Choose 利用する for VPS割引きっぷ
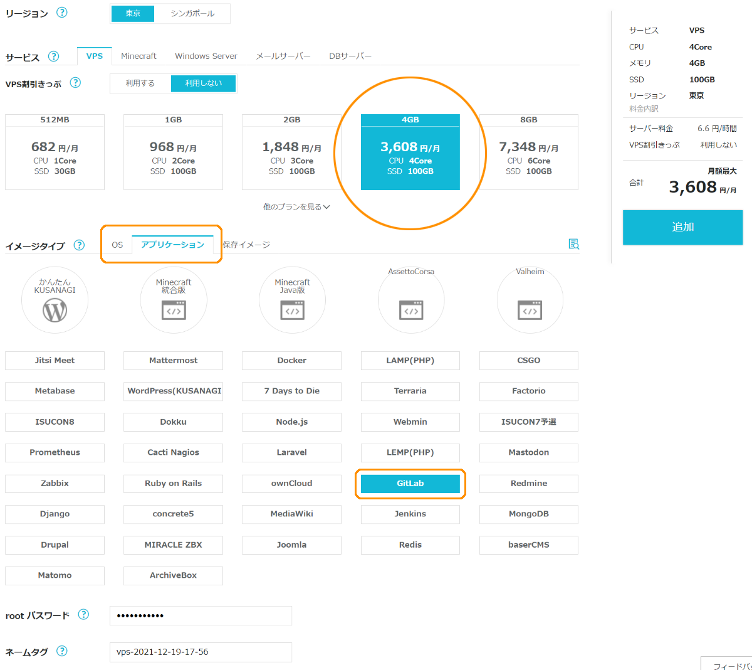Image resolution: width=752 pixels, height=670 pixels. tap(140, 83)
